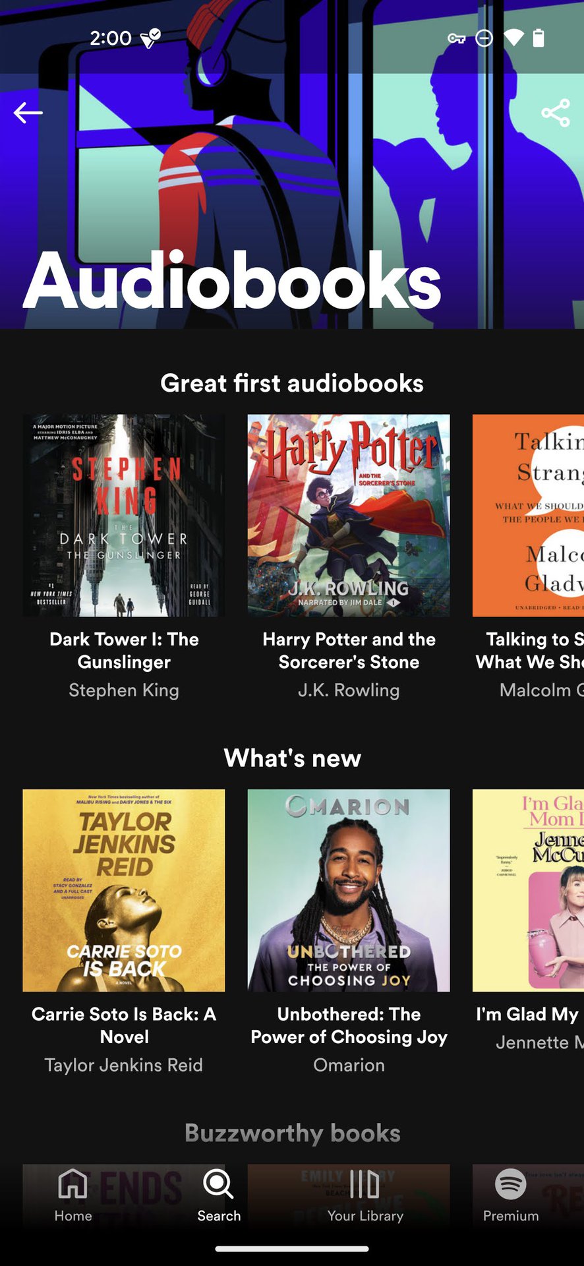Tap the Spotify Premium logo icon
The width and height of the screenshot is (584, 1266).
click(x=511, y=1184)
